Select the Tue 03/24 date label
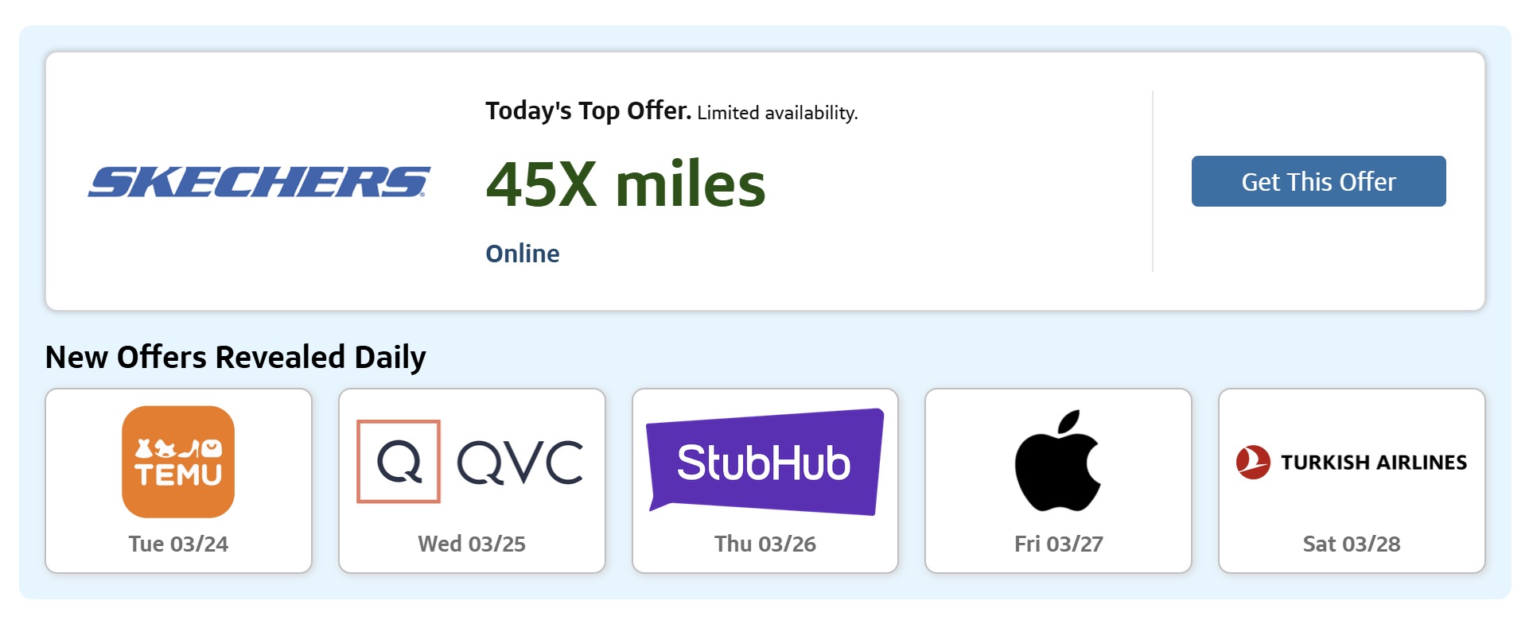The width and height of the screenshot is (1533, 643). [x=178, y=544]
